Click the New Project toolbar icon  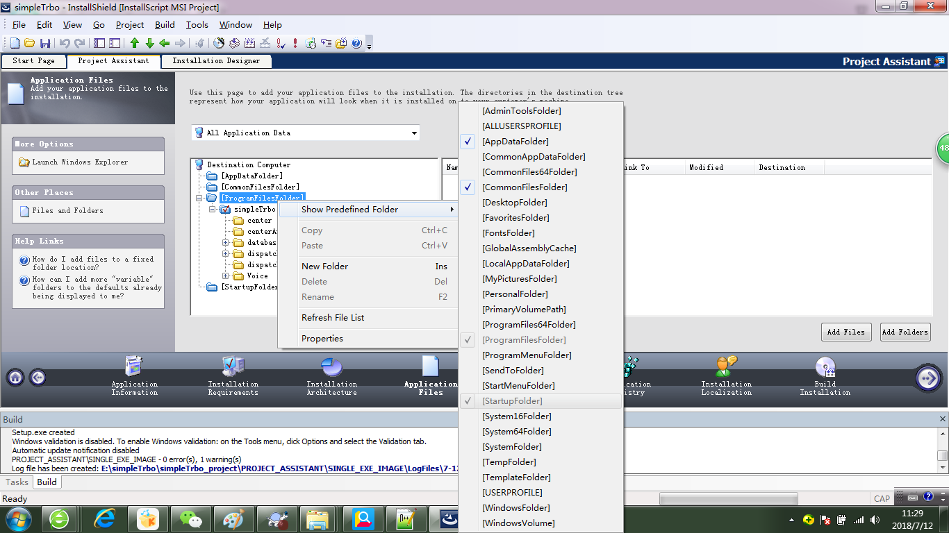(x=15, y=43)
